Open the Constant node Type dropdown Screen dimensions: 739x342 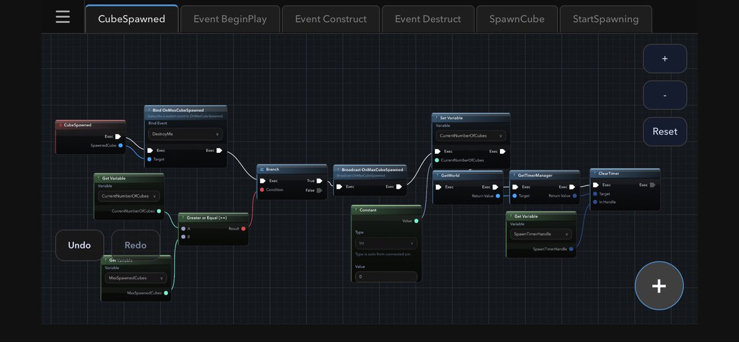click(386, 243)
